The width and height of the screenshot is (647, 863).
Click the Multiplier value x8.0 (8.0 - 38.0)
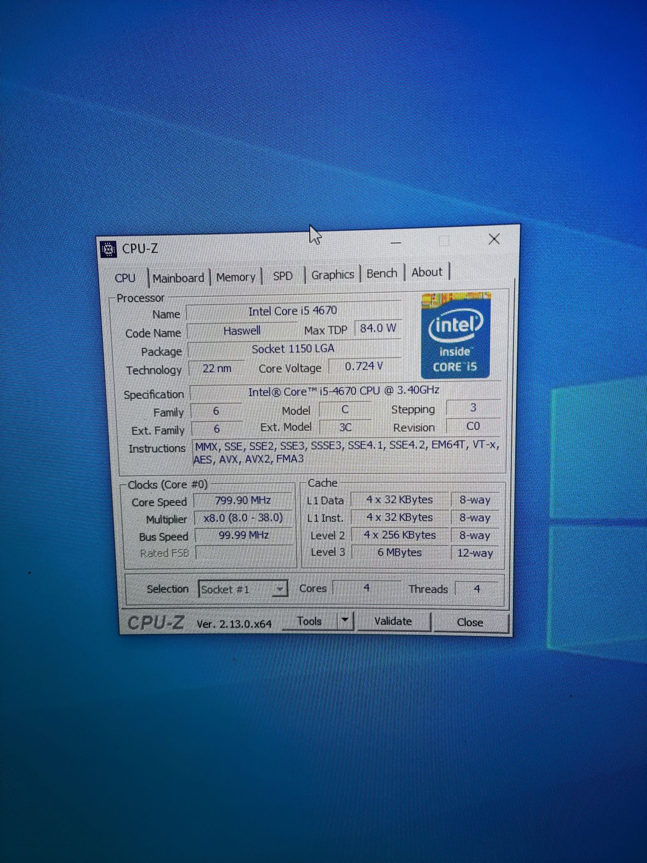(243, 518)
